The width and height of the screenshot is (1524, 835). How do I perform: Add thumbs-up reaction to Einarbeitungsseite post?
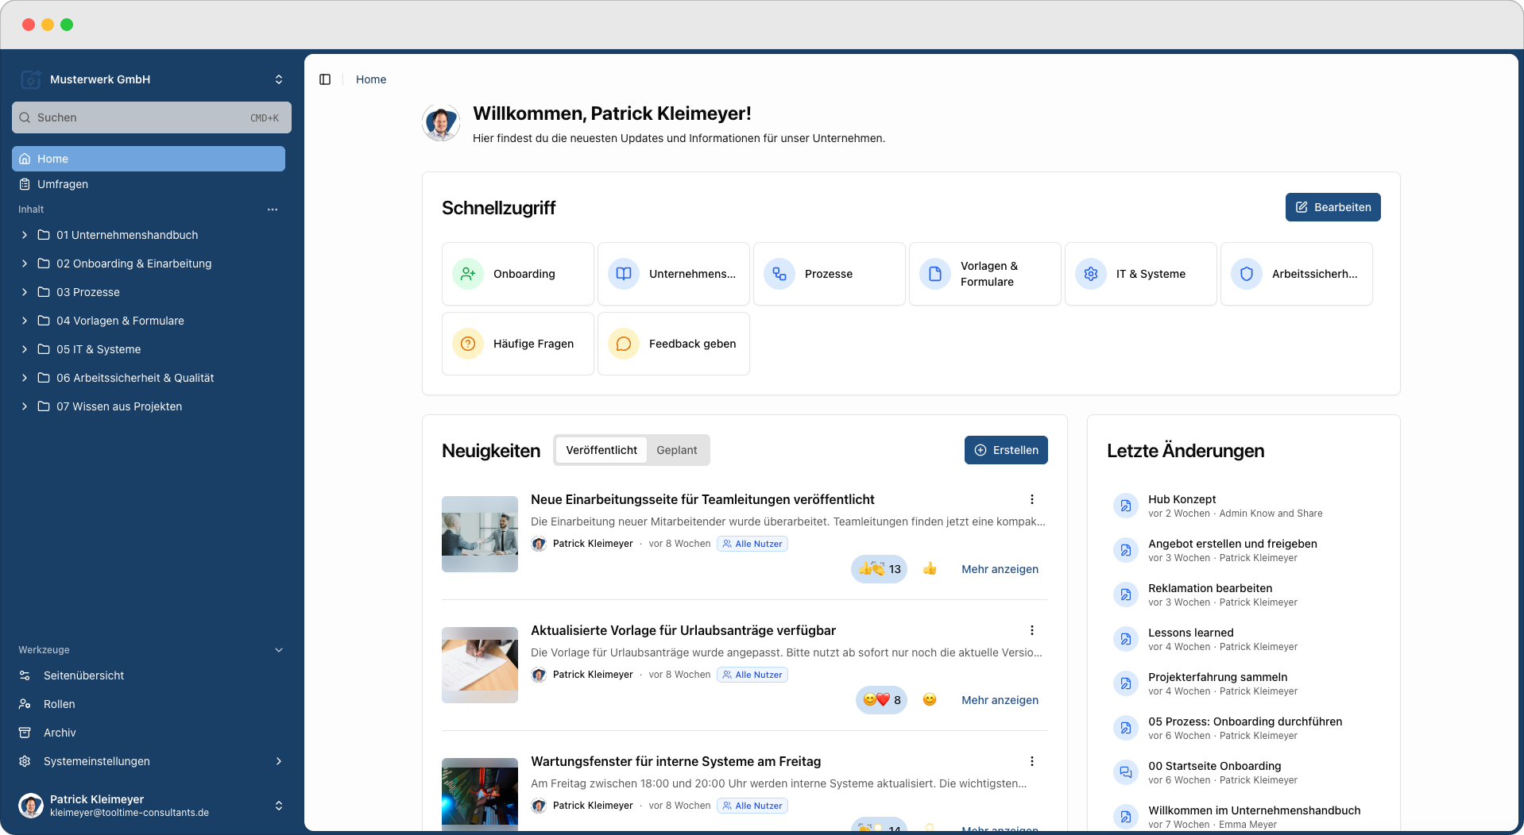[x=930, y=569]
